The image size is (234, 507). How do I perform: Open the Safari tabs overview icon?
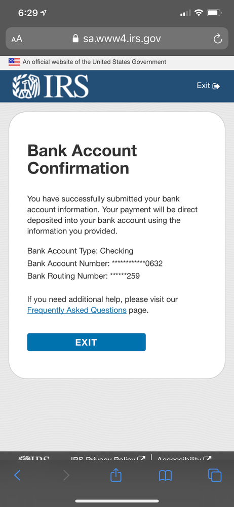pos(215,475)
